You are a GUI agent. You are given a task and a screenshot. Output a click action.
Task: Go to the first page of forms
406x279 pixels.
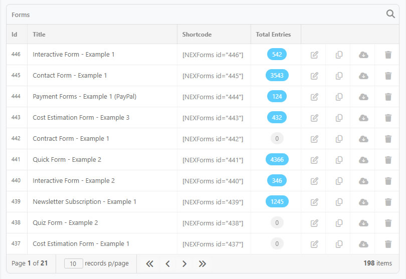150,264
